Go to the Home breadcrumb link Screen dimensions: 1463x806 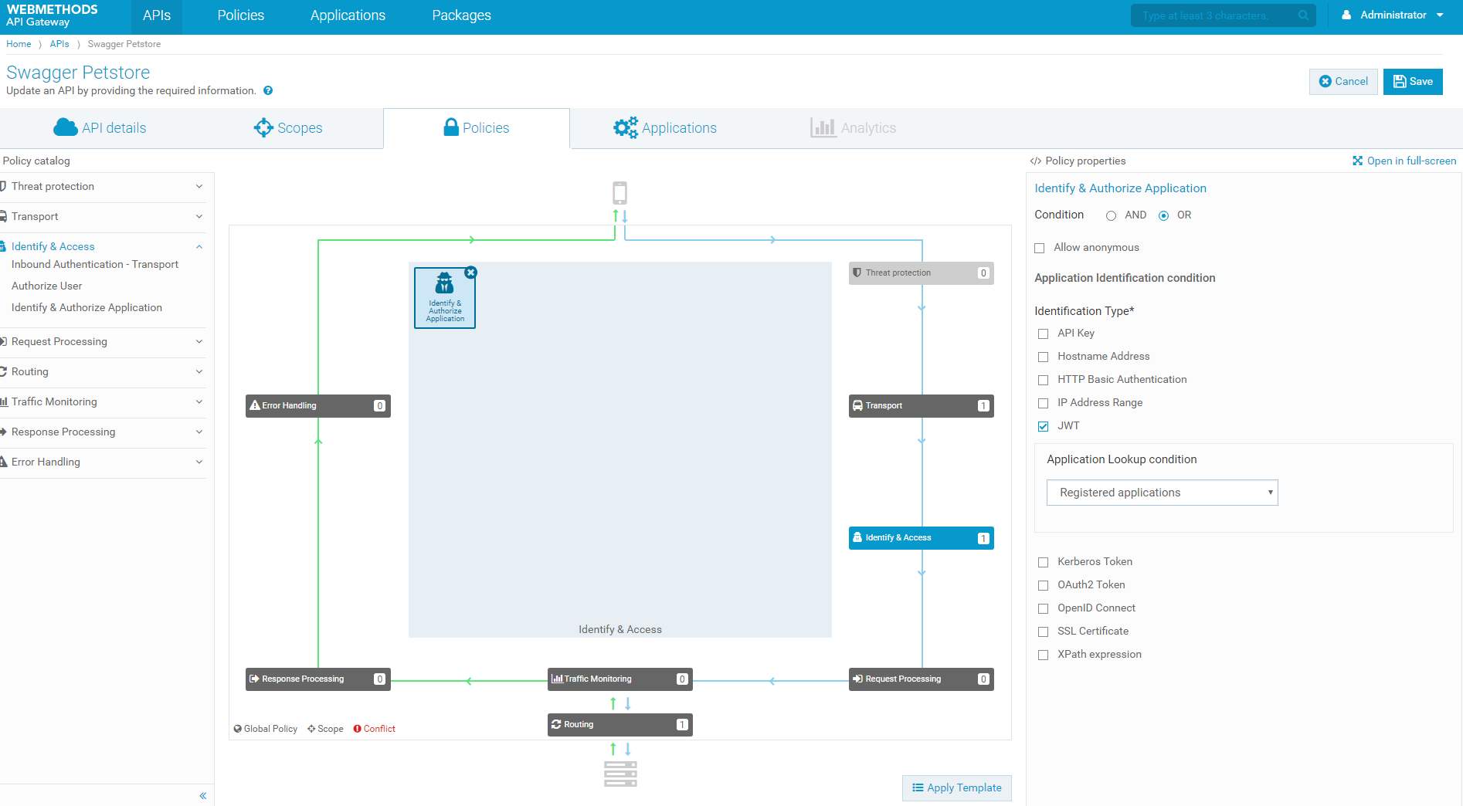(x=19, y=44)
